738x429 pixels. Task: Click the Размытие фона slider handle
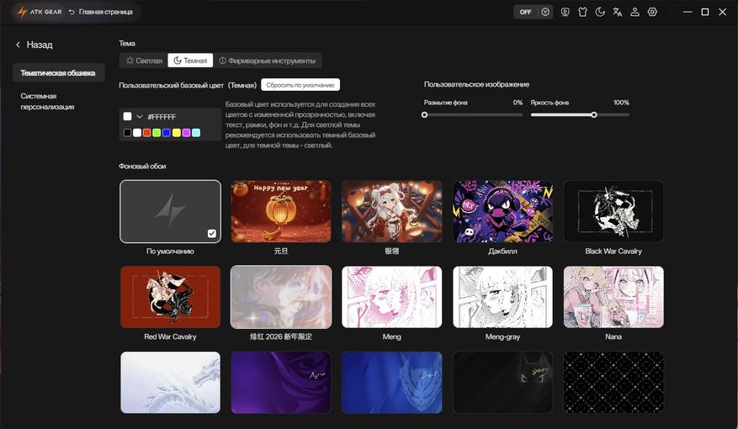(424, 114)
